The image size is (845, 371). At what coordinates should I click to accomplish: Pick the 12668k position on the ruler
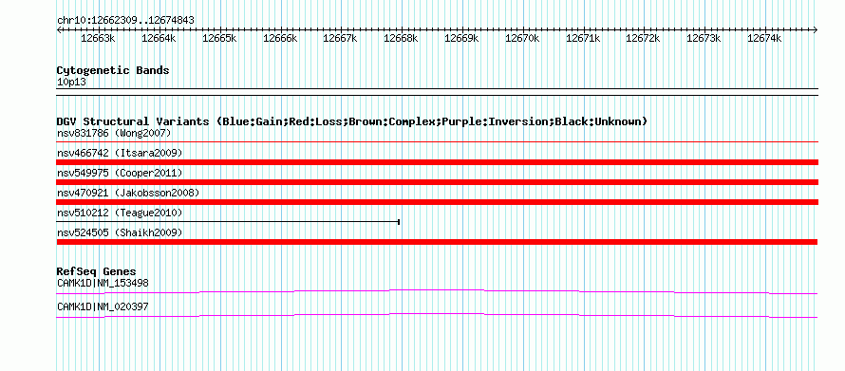(401, 39)
